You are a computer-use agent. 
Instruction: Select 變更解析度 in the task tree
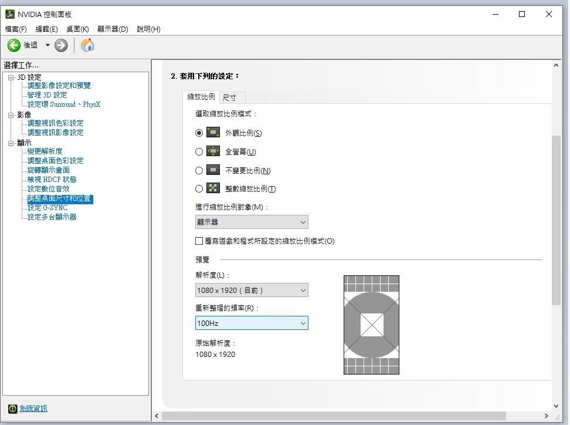[46, 151]
